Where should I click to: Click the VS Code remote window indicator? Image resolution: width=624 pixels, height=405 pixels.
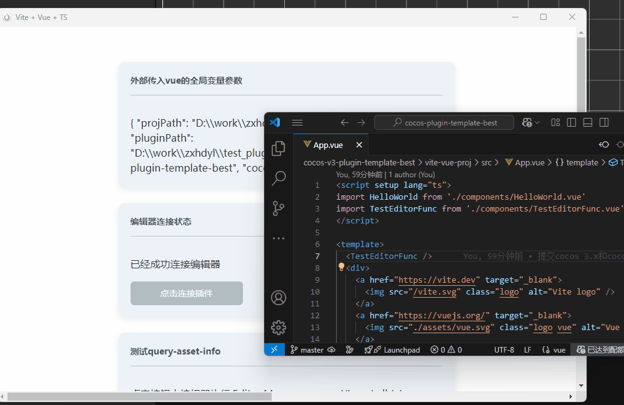point(274,350)
